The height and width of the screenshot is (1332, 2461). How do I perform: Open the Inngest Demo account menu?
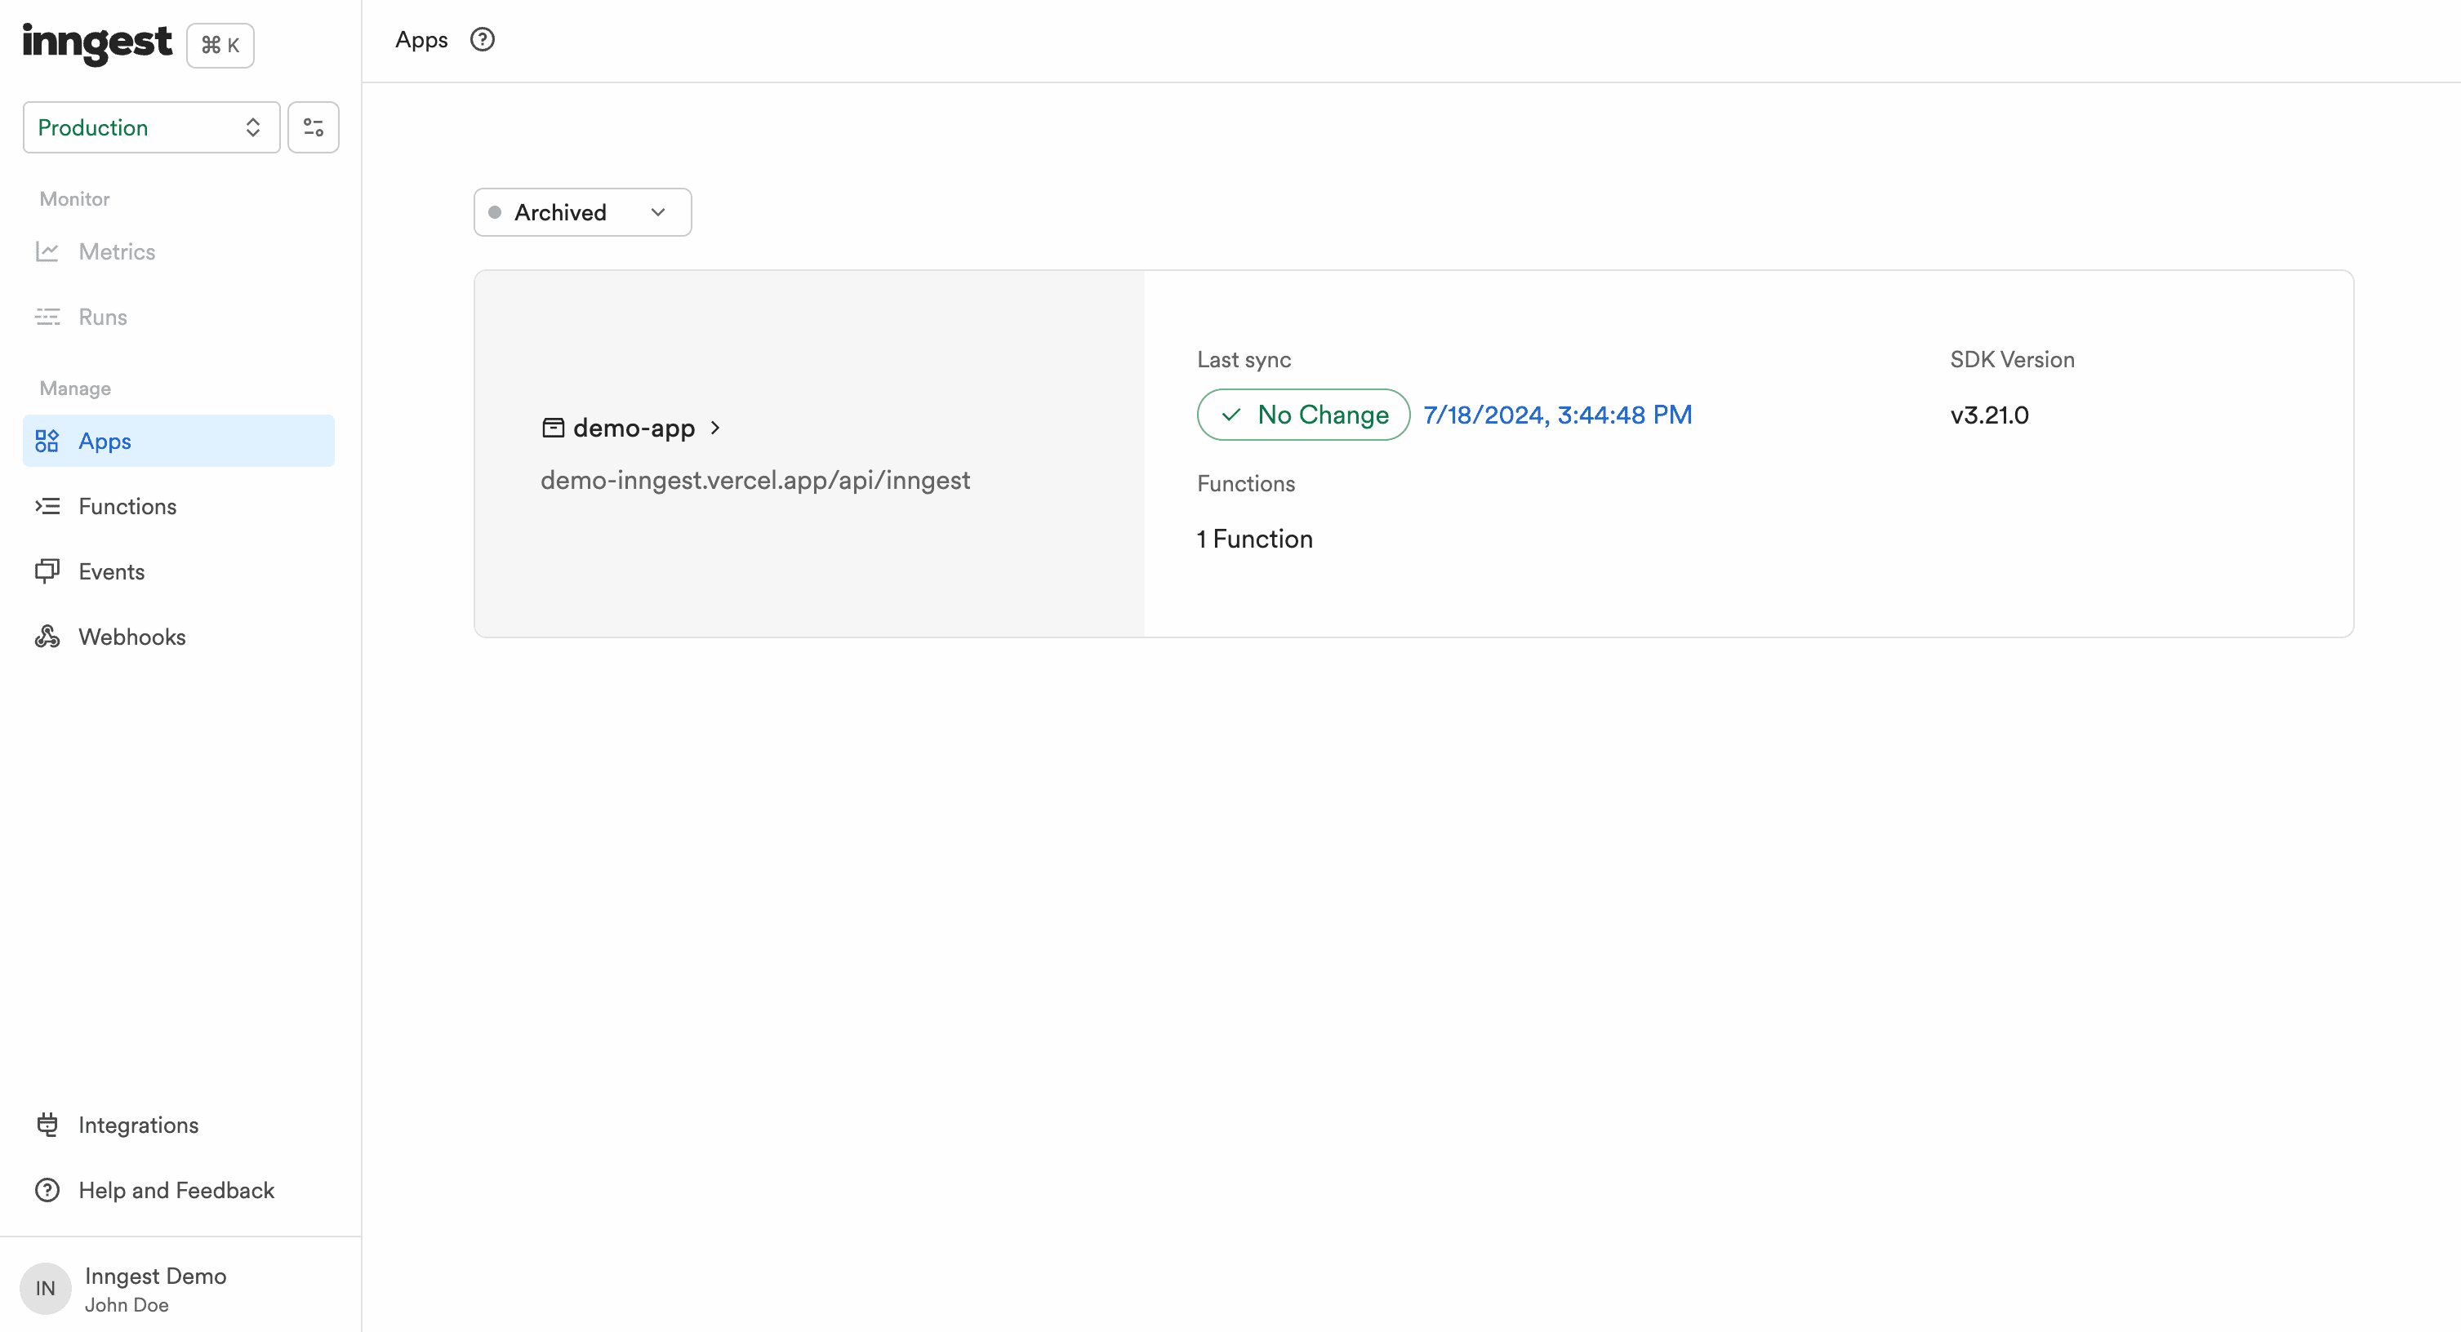[156, 1276]
